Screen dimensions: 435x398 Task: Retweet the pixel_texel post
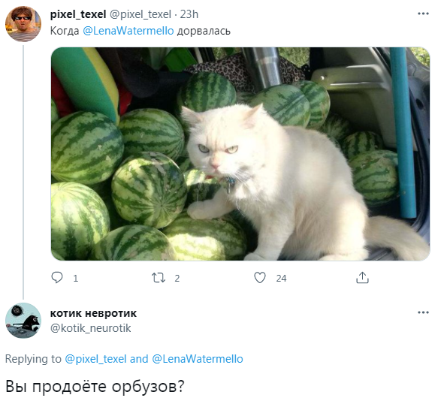pyautogui.click(x=159, y=278)
